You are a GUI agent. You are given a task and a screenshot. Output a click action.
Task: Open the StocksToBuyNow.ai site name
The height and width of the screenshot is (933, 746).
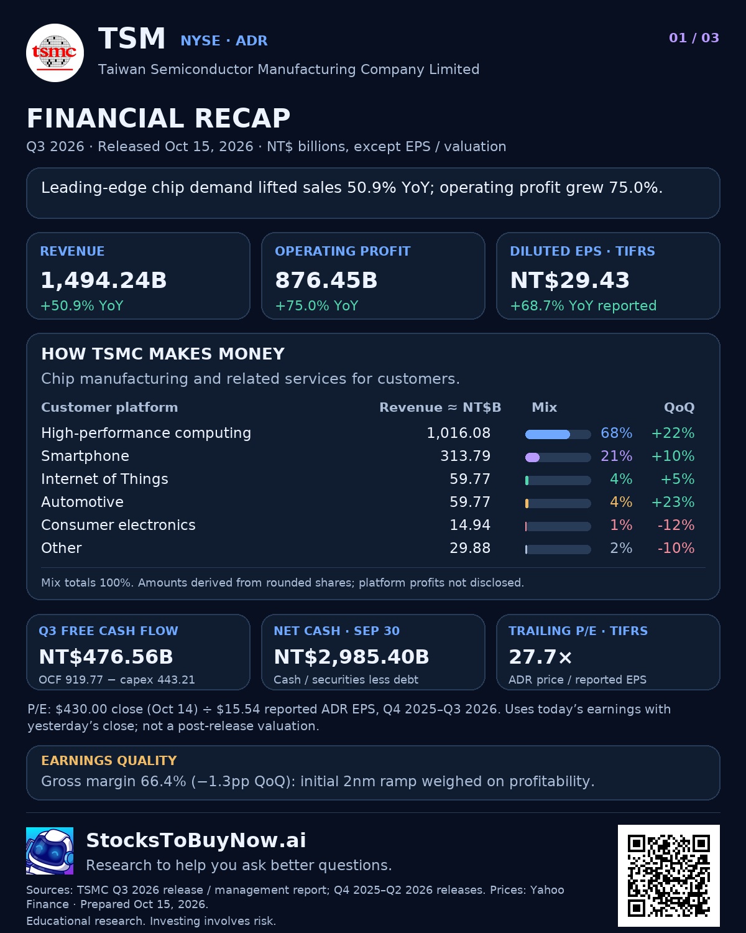(x=196, y=840)
